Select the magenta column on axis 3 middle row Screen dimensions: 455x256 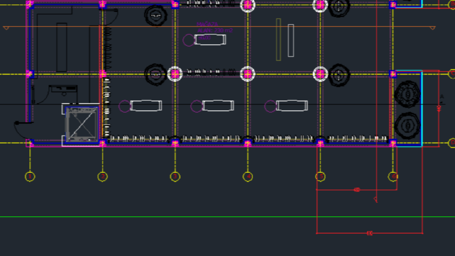(x=175, y=74)
